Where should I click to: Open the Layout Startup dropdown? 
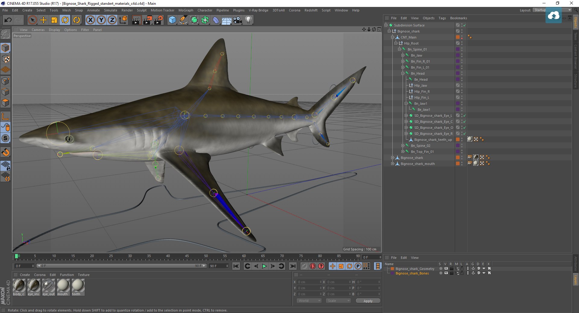[552, 10]
